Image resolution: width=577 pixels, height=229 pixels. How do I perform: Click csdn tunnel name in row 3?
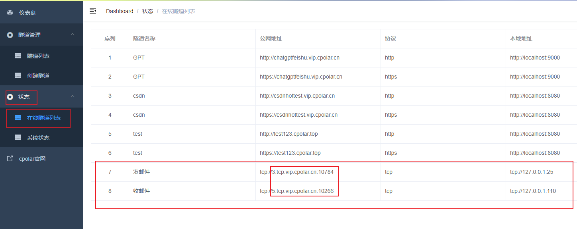tap(139, 96)
